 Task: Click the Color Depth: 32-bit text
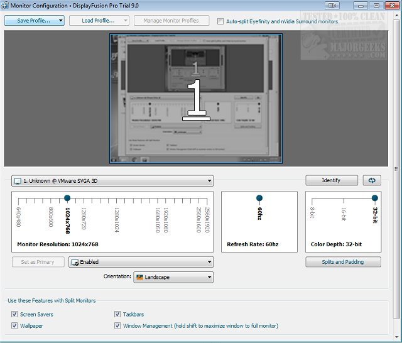click(337, 244)
